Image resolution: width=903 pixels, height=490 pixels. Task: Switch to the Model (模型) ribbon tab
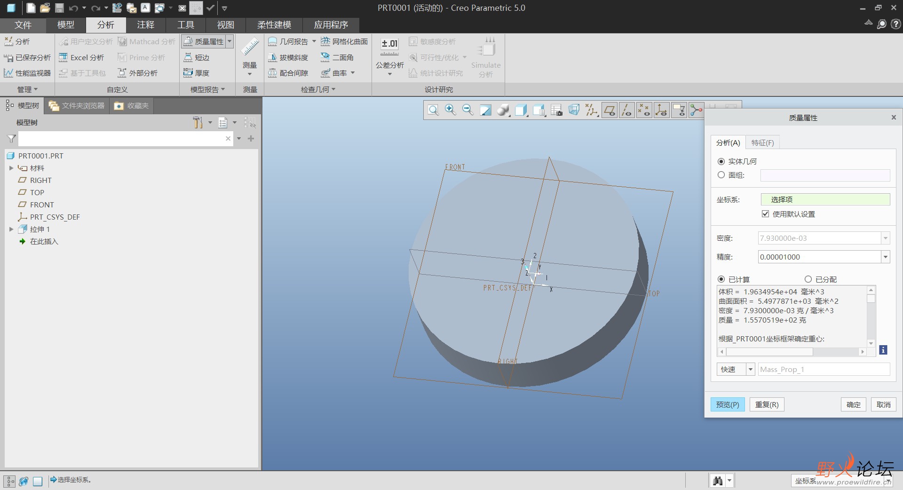tap(66, 25)
